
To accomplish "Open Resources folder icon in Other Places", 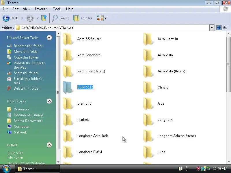I will (9, 109).
